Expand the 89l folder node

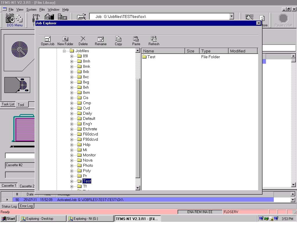pos(72,56)
